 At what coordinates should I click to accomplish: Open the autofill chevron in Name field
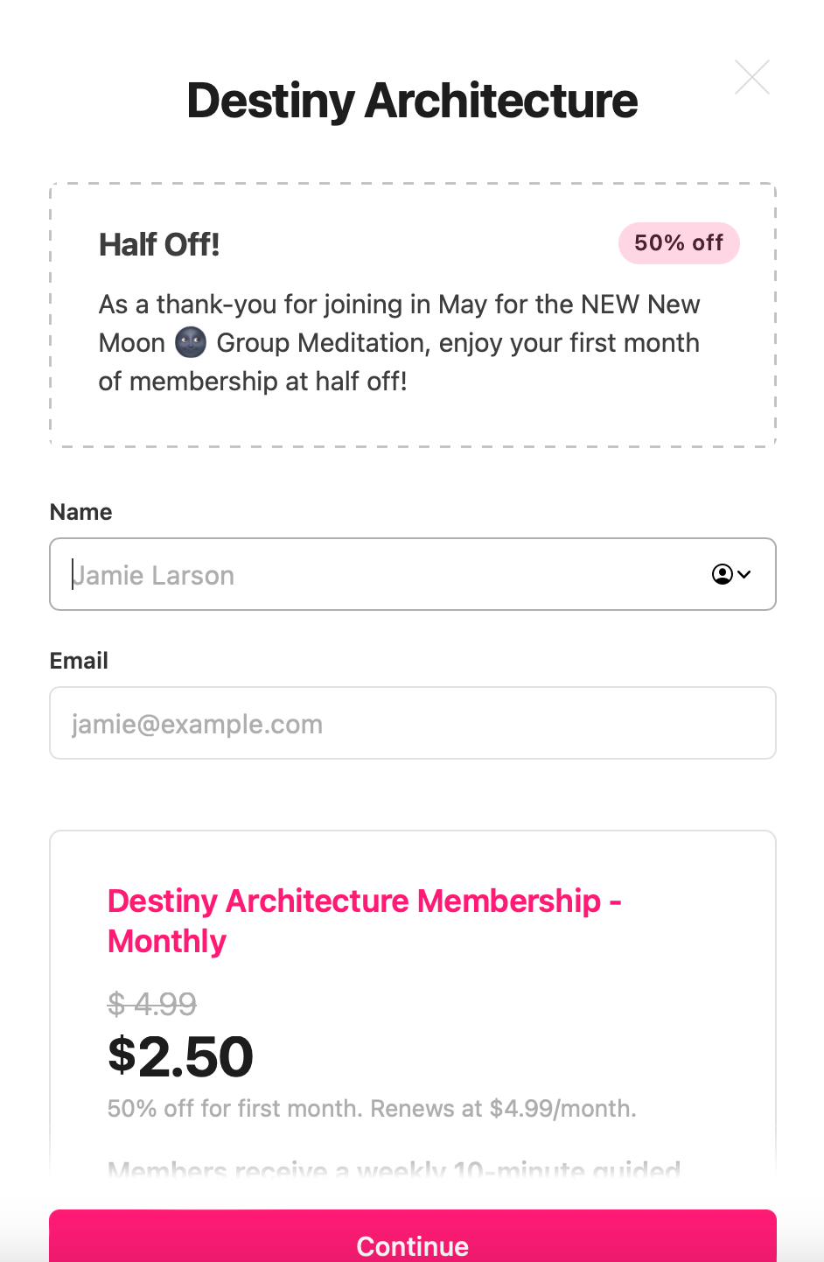(x=744, y=574)
